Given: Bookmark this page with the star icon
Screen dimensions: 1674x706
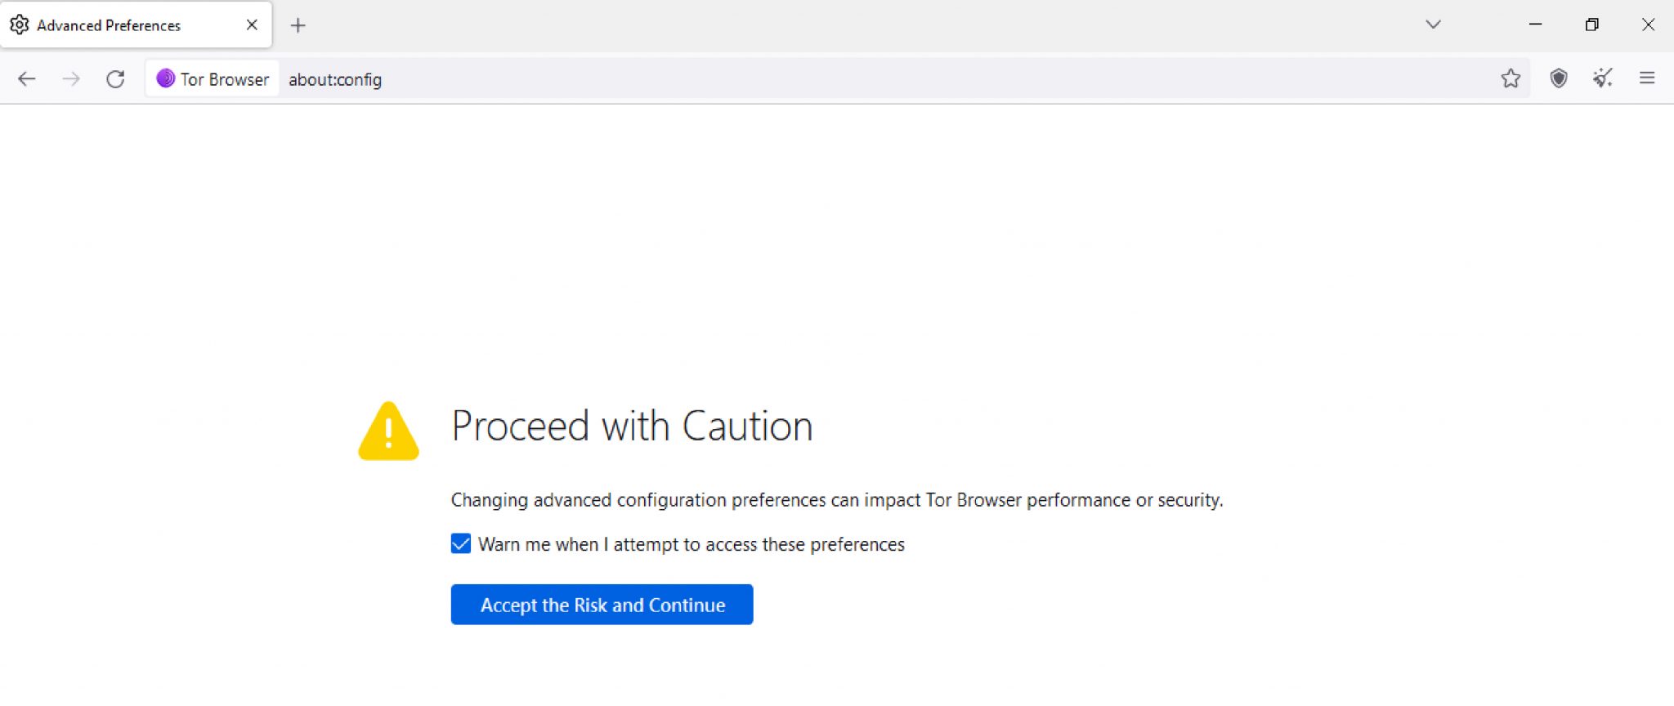Looking at the screenshot, I should pos(1511,78).
